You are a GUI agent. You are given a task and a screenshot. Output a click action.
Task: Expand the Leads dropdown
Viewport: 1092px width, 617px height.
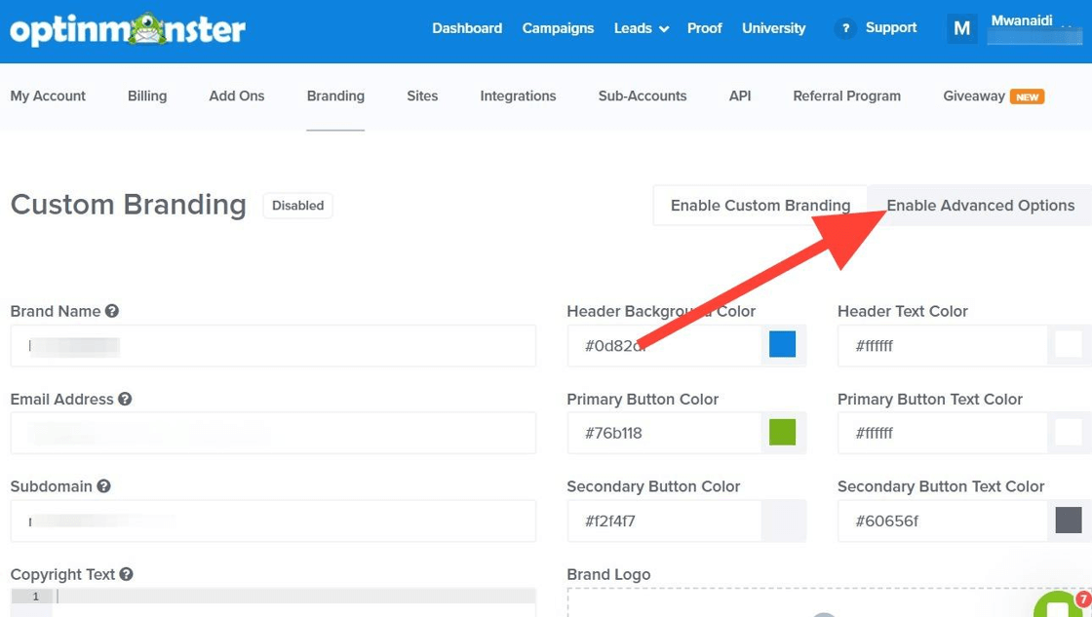pyautogui.click(x=641, y=28)
